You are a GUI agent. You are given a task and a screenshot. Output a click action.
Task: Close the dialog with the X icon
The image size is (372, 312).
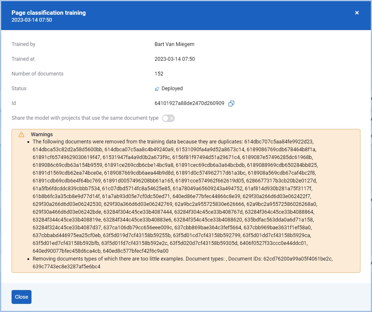[357, 13]
